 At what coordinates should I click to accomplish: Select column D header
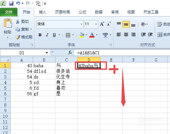(x=89, y=60)
